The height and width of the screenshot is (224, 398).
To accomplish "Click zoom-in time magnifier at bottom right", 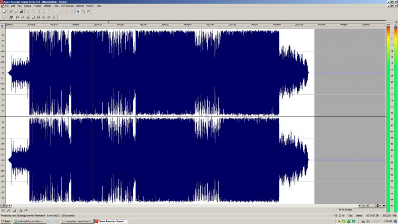I will point(376,205).
